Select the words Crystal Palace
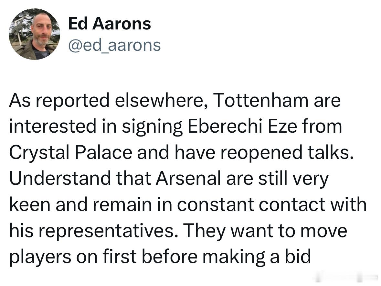This screenshot has width=381, height=286. (x=71, y=152)
